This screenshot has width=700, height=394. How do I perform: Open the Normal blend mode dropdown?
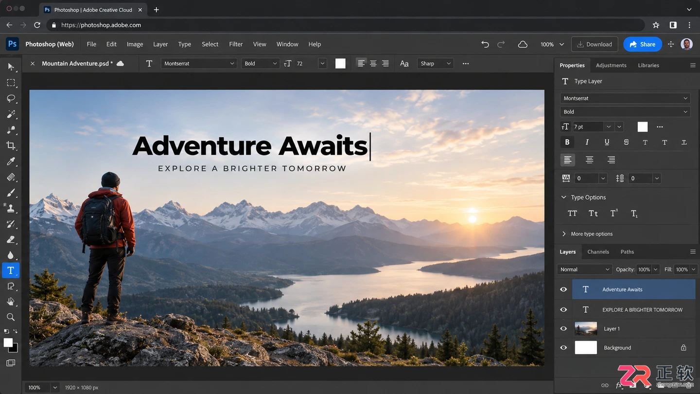[585, 269]
